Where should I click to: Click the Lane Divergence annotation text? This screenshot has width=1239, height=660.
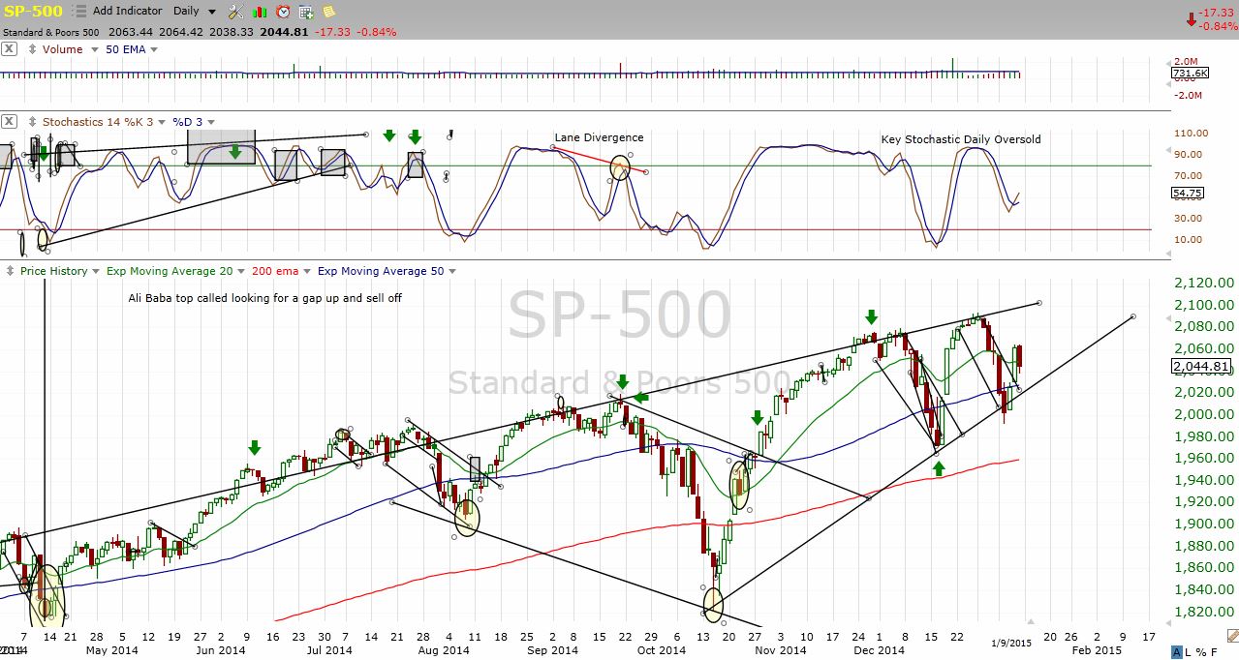click(599, 137)
